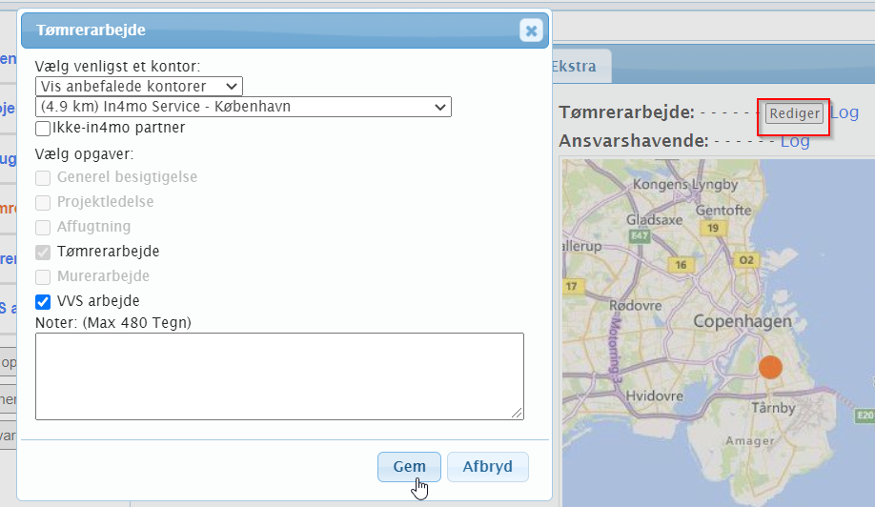
Task: Close the Tømrerarbejde dialog with X
Action: 531,30
